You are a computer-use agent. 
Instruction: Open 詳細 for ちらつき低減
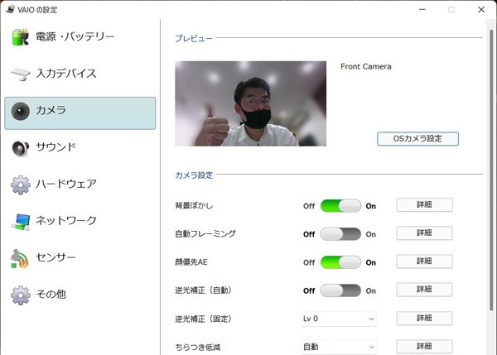pos(424,346)
